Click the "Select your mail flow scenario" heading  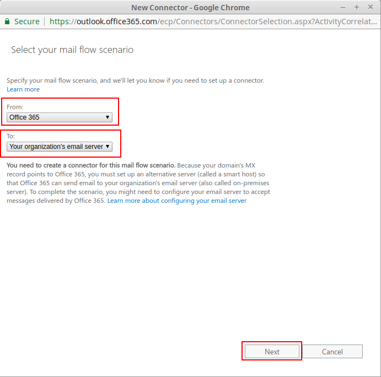pos(72,50)
